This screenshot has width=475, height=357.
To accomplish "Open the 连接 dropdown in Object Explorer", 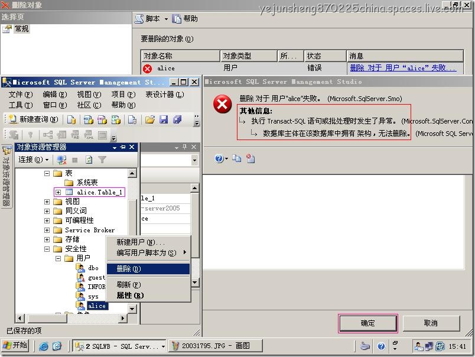I will pos(33,160).
